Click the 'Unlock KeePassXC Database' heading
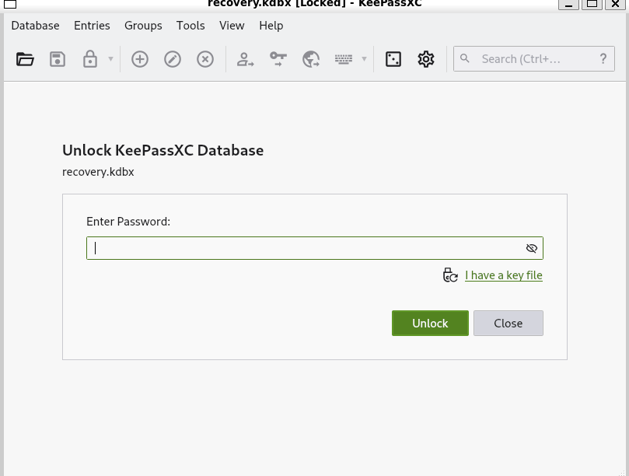This screenshot has width=629, height=476. (x=162, y=150)
